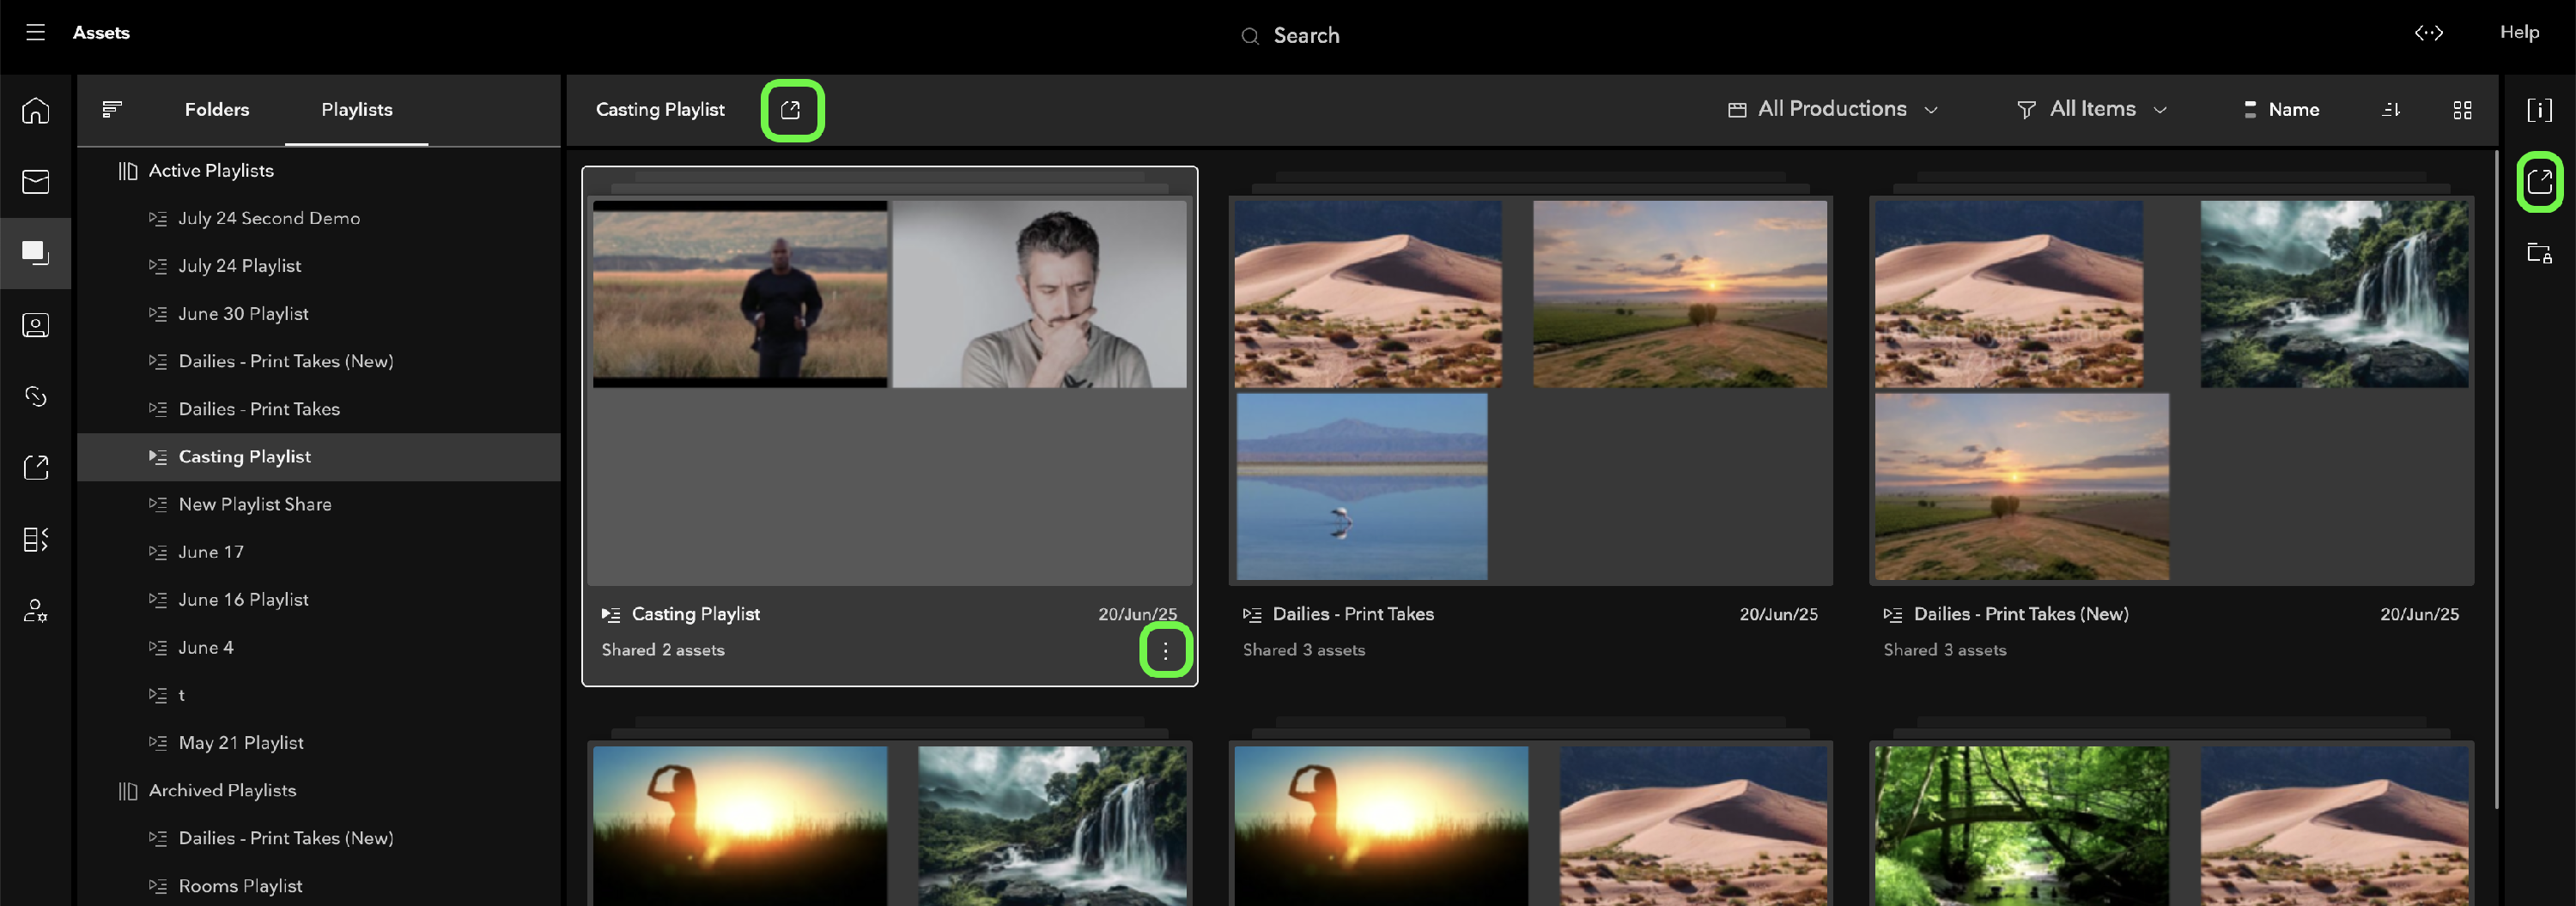This screenshot has height=906, width=2576.
Task: Click the user settings icon in left sidebar
Action: click(x=35, y=610)
